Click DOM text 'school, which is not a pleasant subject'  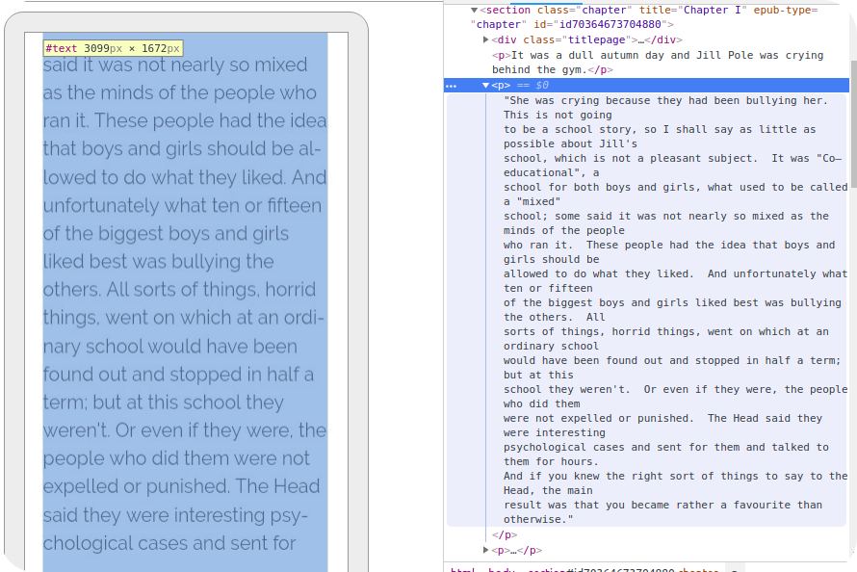point(630,159)
